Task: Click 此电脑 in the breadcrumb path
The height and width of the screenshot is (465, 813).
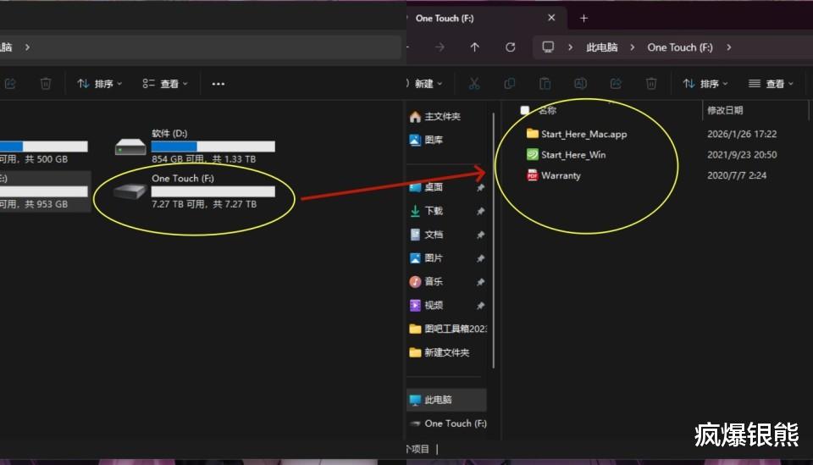Action: [601, 47]
